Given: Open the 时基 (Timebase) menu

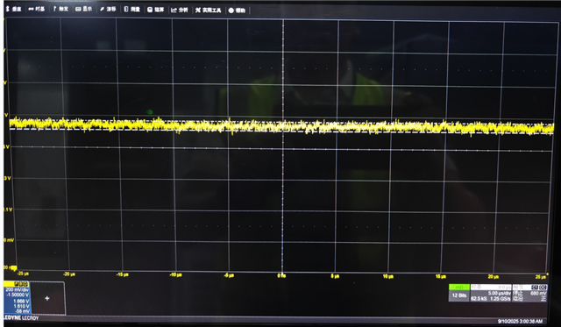Looking at the screenshot, I should coord(37,9).
